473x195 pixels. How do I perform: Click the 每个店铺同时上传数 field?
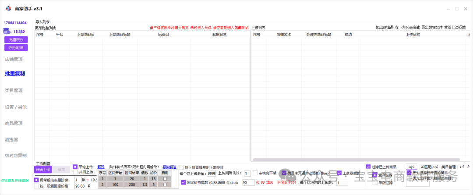[342, 183]
